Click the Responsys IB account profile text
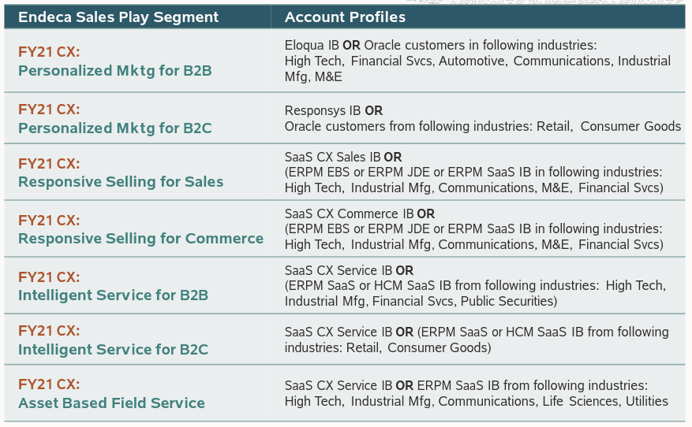Viewport: 692px width, 427px height. click(x=324, y=111)
